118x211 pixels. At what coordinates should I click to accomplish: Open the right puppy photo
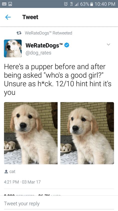coord(87,133)
